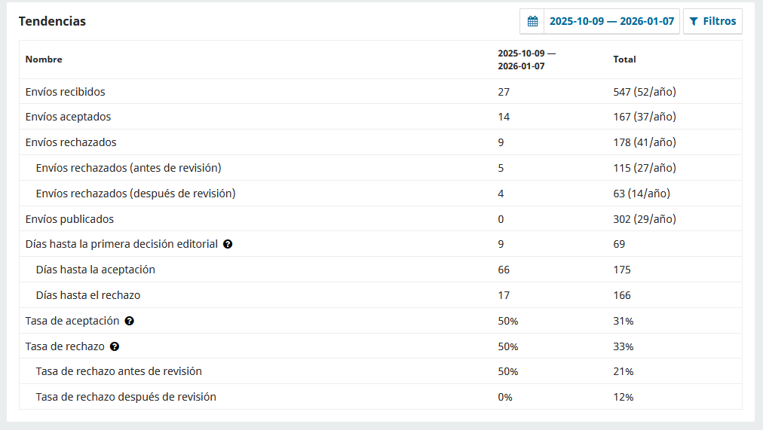
Task: Click the 547 (52/año) total value
Action: 645,92
